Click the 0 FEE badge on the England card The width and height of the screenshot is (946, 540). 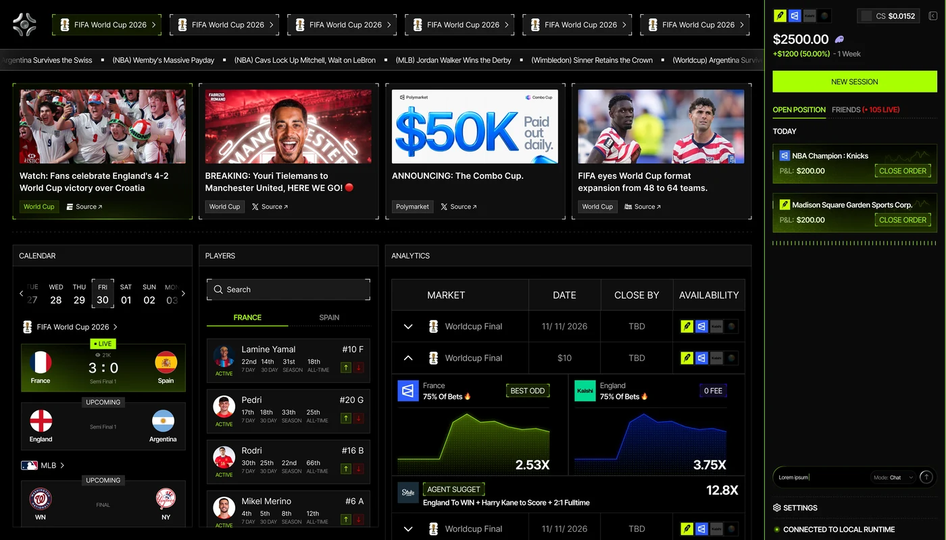pos(713,391)
